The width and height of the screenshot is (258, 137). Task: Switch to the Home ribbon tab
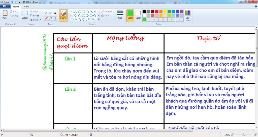tap(16, 7)
